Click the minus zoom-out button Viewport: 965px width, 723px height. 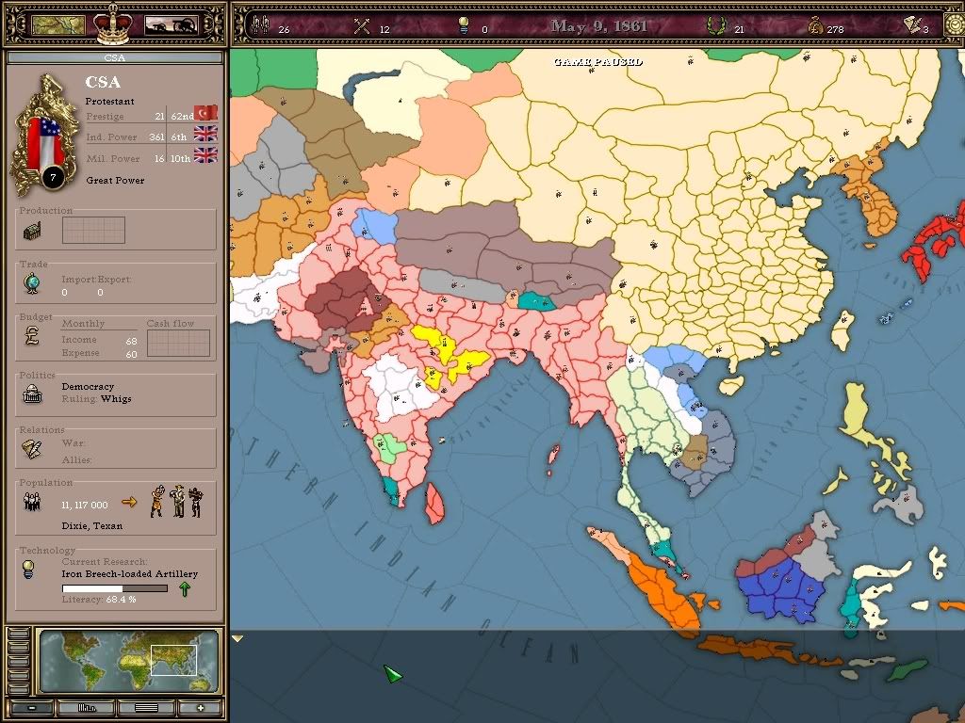tap(33, 707)
